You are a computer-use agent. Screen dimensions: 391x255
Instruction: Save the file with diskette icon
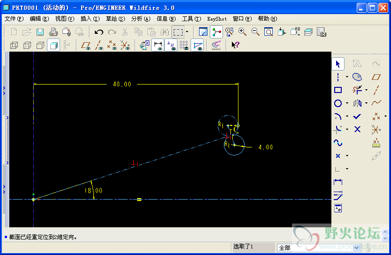(x=40, y=32)
